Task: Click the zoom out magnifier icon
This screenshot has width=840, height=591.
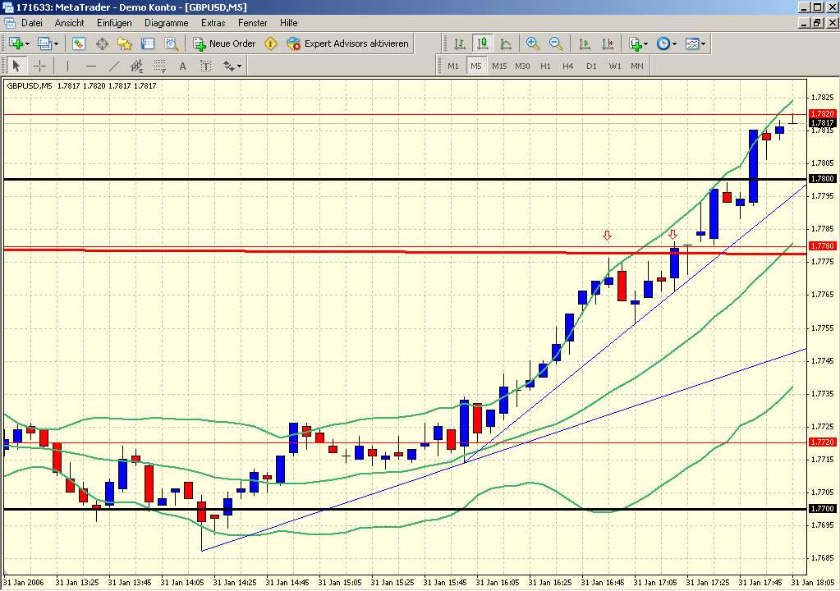Action: tap(556, 44)
